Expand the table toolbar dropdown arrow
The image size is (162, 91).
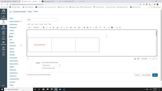click(x=114, y=28)
